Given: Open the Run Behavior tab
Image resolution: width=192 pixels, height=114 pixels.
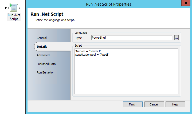Looking at the screenshot, I should 45,72.
